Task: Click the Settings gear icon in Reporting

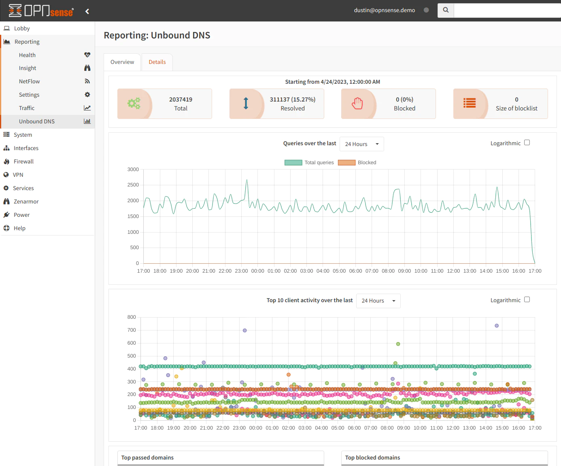Action: coord(87,95)
